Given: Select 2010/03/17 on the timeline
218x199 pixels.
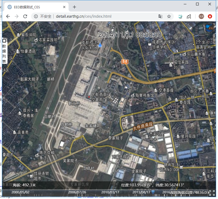Looking at the screenshot, I should click(110, 192).
